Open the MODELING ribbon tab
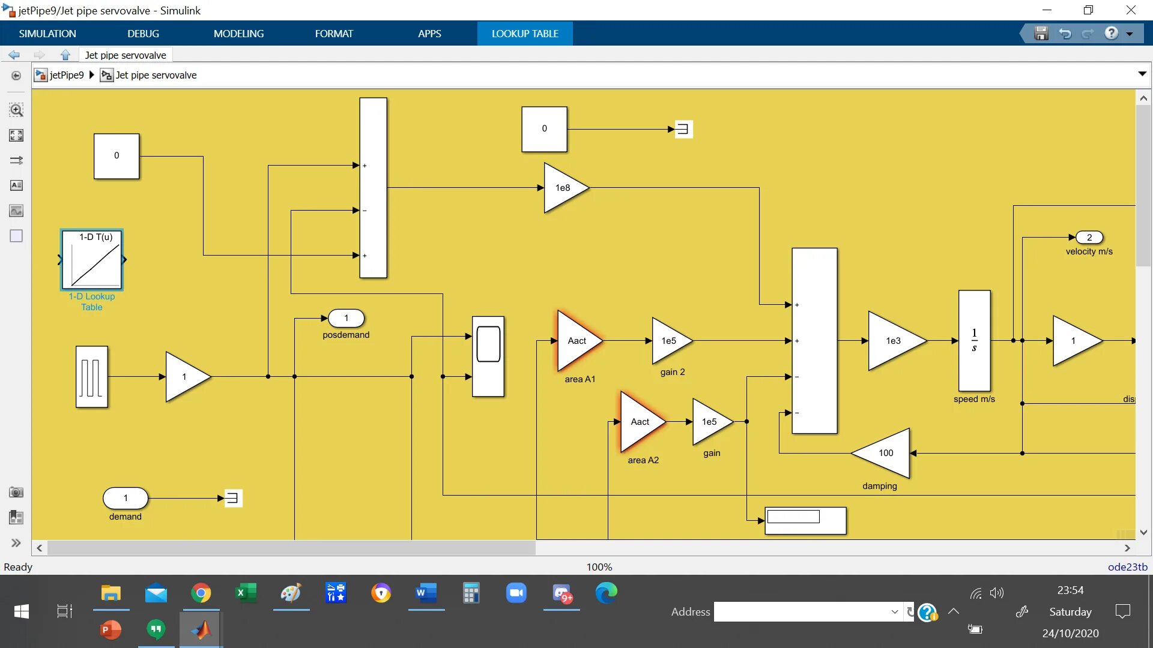This screenshot has height=648, width=1153. (238, 34)
